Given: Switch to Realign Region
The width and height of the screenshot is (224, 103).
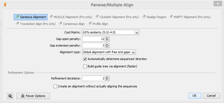Looking at the screenshot, I should tap(154, 17).
